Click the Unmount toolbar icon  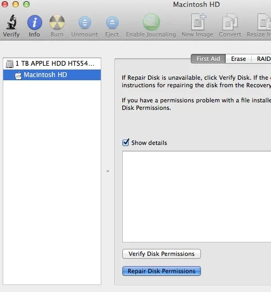(x=85, y=23)
